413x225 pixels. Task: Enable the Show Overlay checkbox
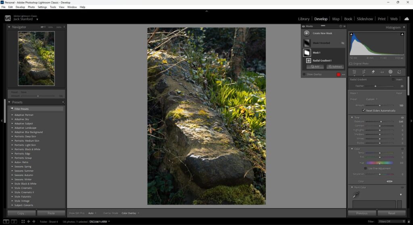[x=304, y=74]
